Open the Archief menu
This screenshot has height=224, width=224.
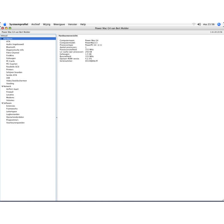(x=36, y=24)
